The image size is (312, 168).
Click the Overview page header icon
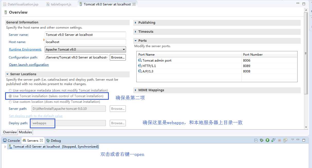pos(6,12)
